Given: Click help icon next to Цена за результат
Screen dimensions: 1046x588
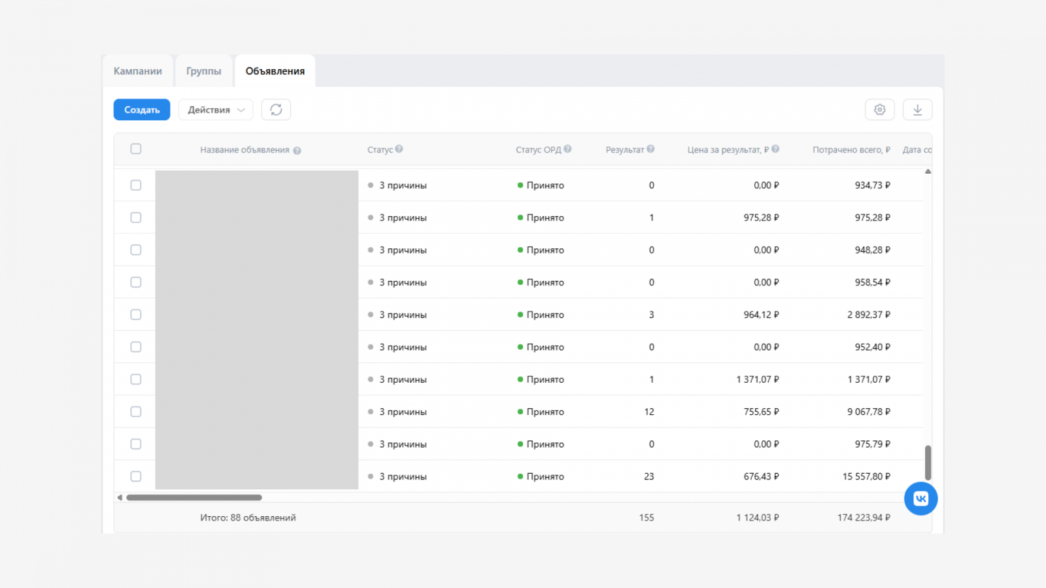Looking at the screenshot, I should click(775, 149).
